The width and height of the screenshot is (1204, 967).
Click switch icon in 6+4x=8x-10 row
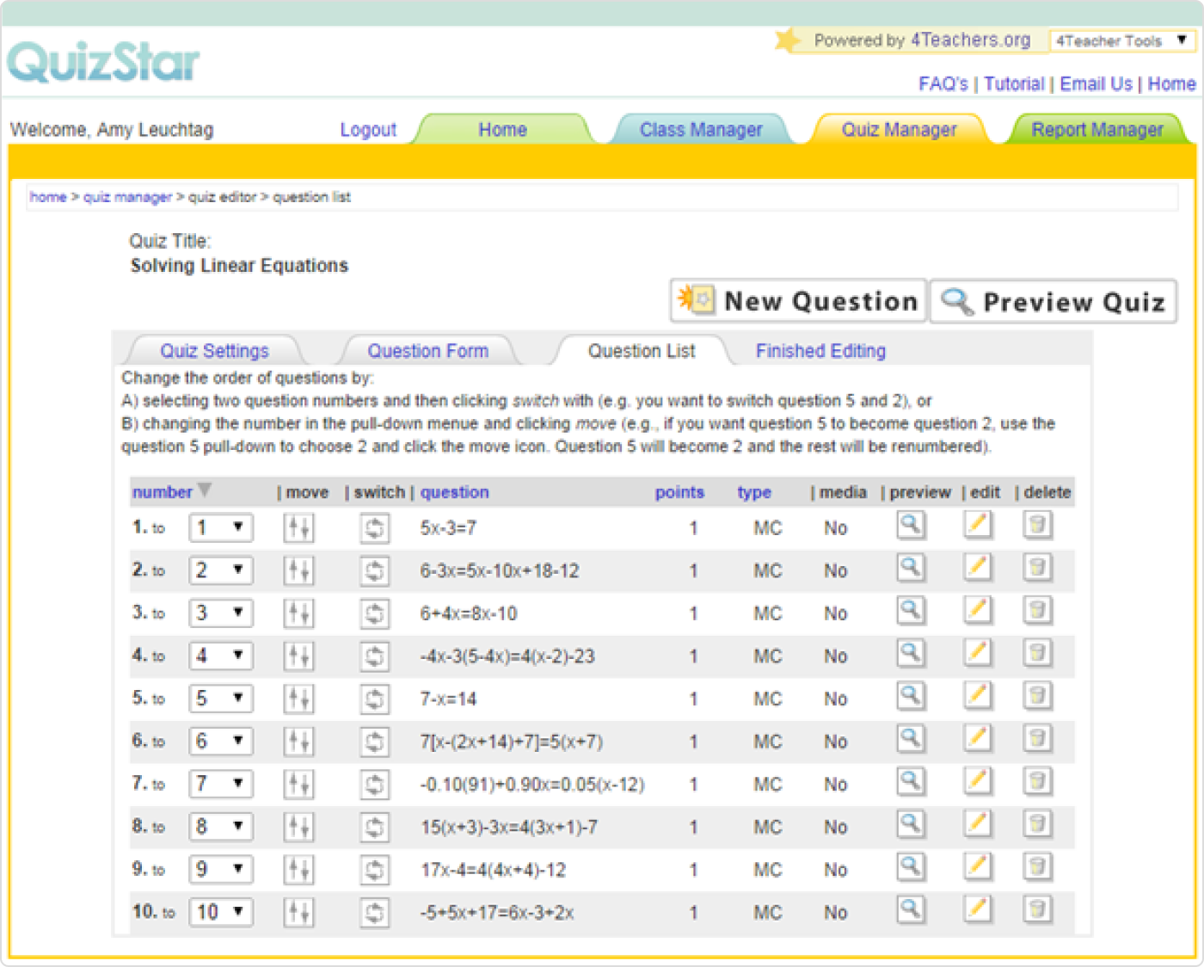pos(374,613)
